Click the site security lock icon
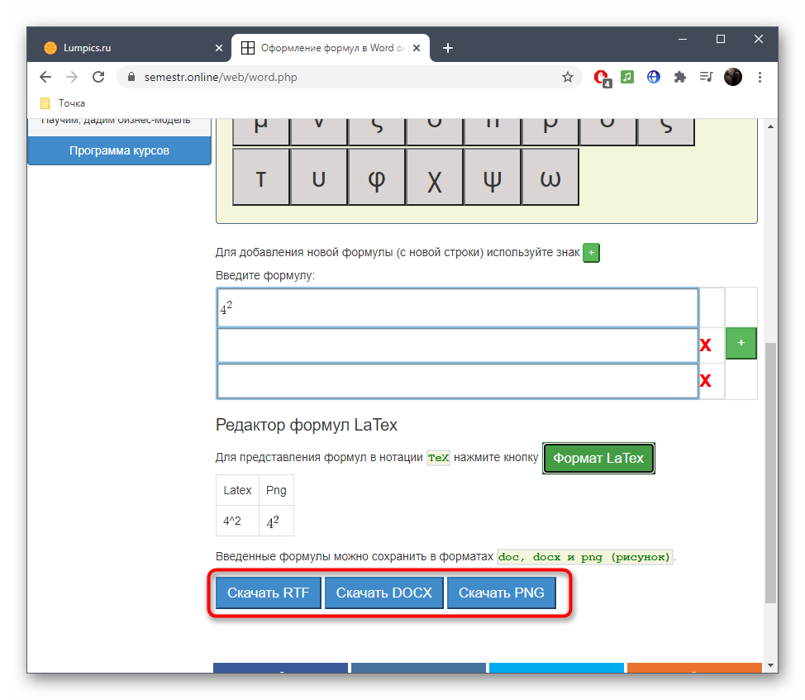Viewport: 805px width, 700px height. [131, 77]
